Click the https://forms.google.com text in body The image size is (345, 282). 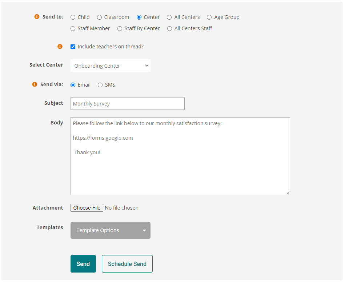[x=103, y=138]
